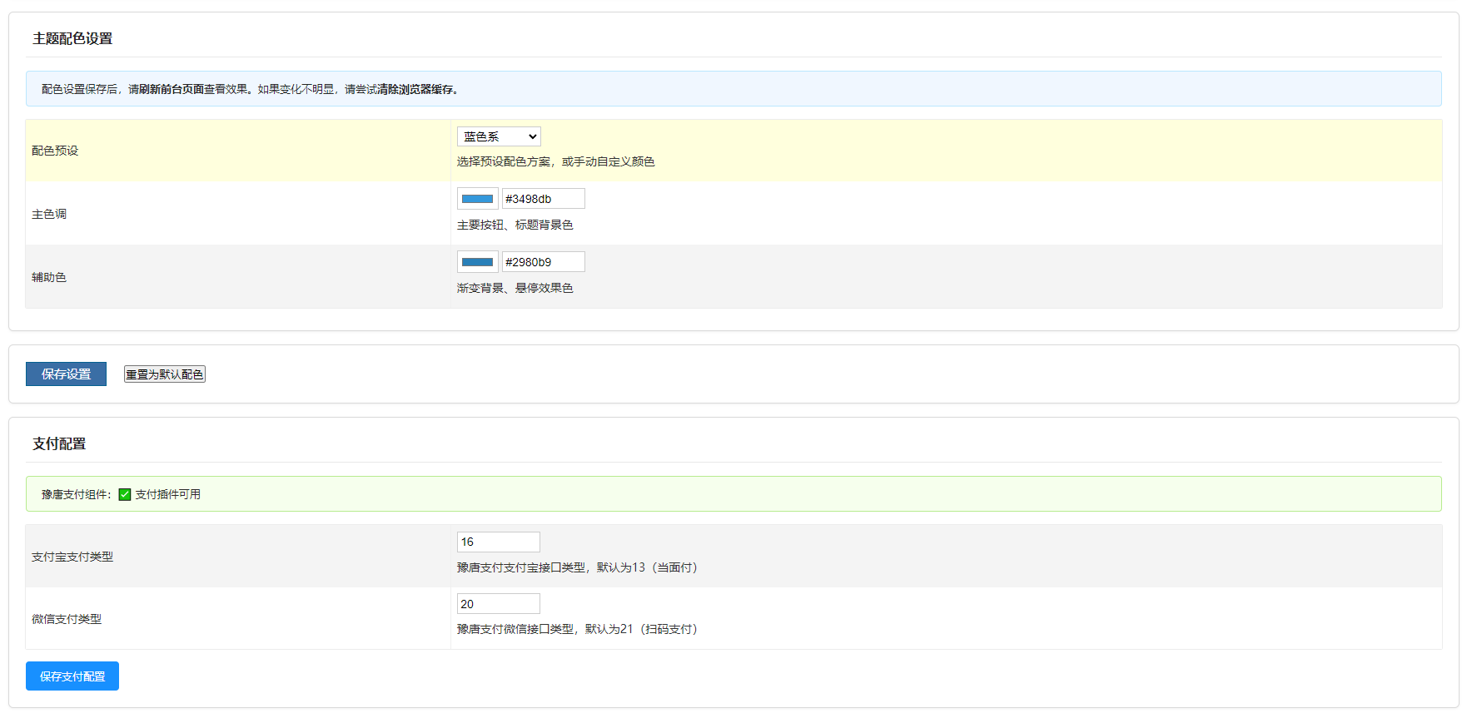The image size is (1467, 718).
Task: Click the 微信支付类型 row label
Action: 67,619
